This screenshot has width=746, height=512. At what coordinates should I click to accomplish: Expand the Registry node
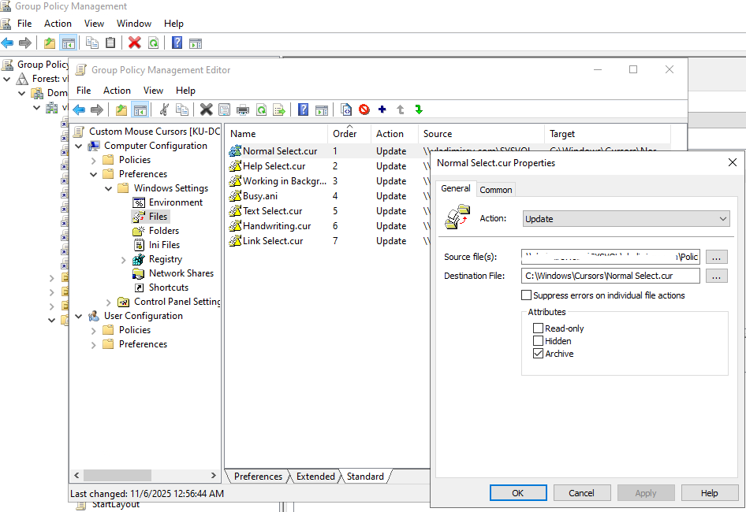123,260
